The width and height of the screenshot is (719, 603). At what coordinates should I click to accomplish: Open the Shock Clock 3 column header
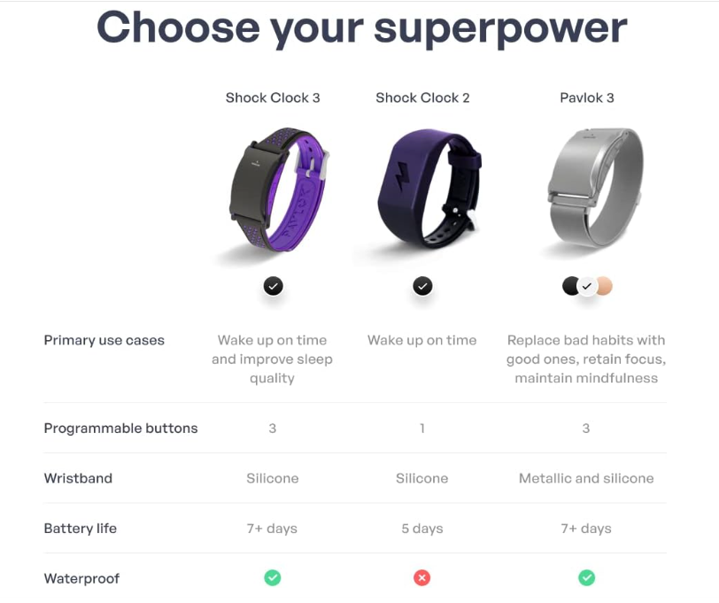[x=273, y=97]
